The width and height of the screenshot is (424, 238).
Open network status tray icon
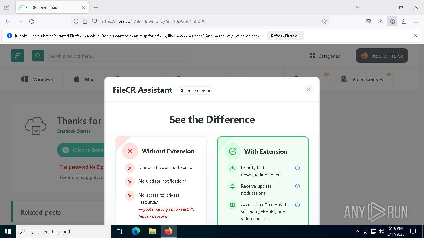click(373, 231)
